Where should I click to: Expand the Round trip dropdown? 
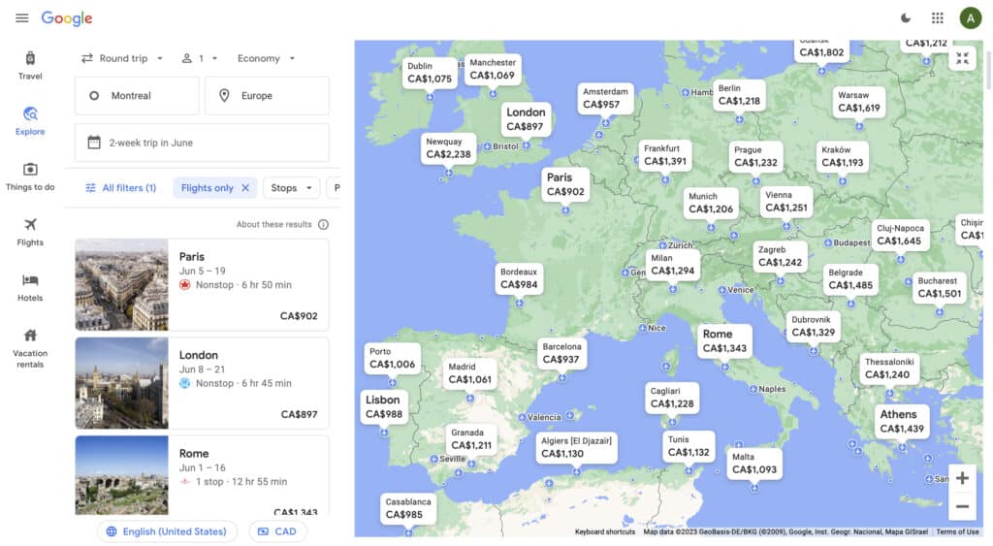[122, 59]
